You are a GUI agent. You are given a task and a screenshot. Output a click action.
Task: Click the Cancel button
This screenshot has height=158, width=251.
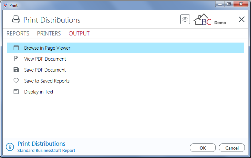(x=232, y=148)
